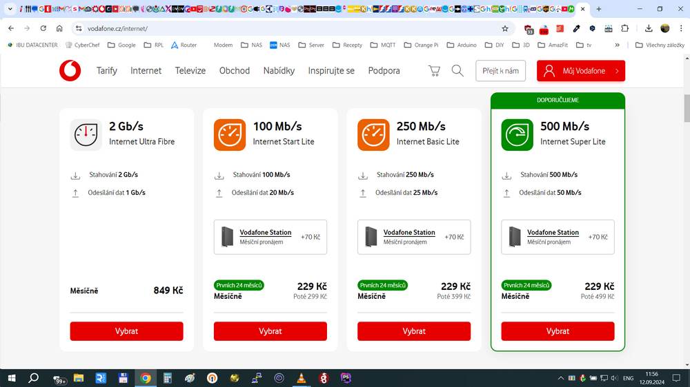Expand the tab search dropdown arrow
Image resolution: width=690 pixels, height=387 pixels.
[10, 9]
